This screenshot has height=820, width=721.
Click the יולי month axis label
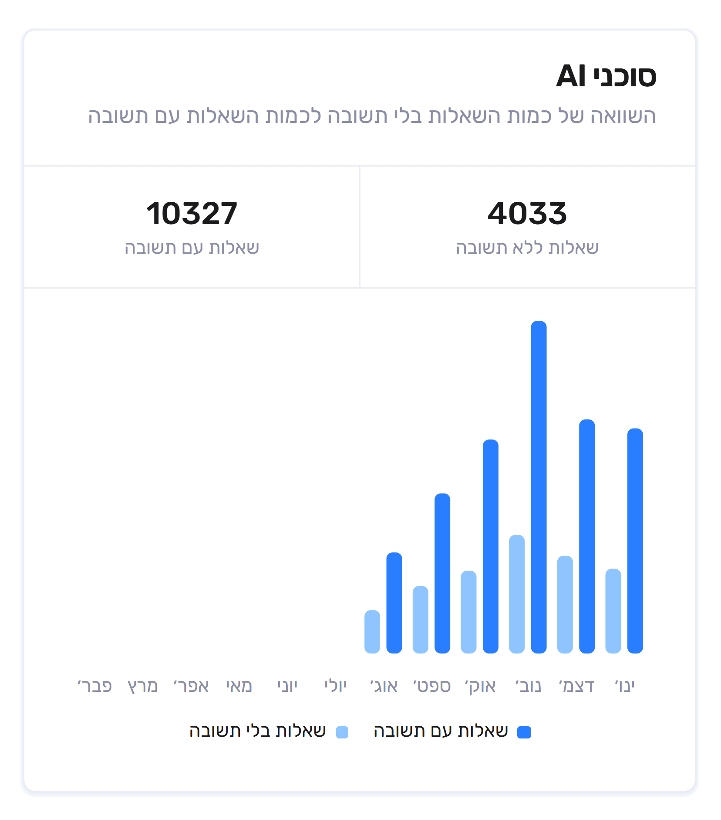click(335, 686)
